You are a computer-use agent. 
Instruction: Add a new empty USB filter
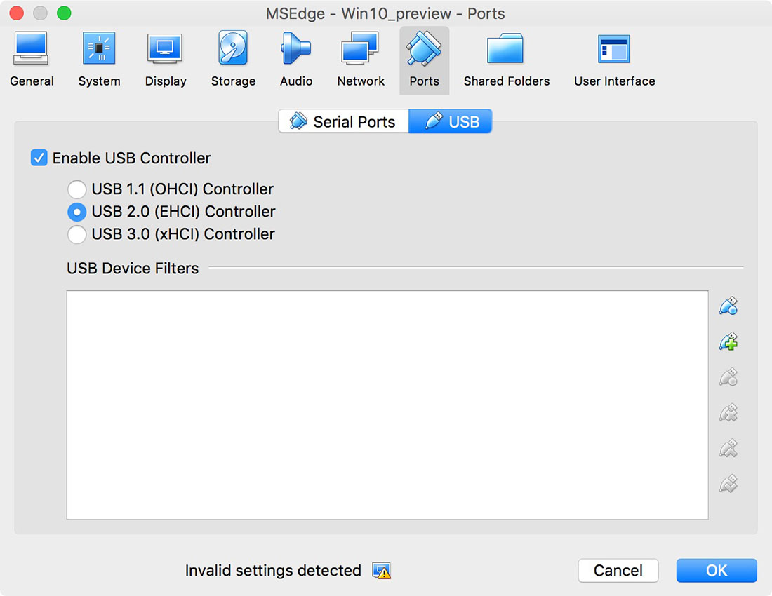point(728,306)
